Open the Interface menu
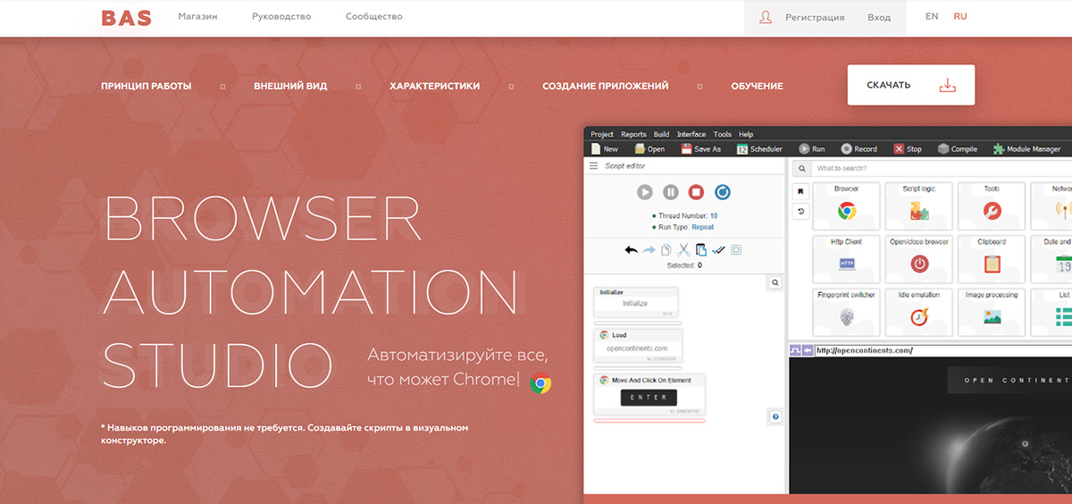The height and width of the screenshot is (504, 1072). tap(691, 134)
